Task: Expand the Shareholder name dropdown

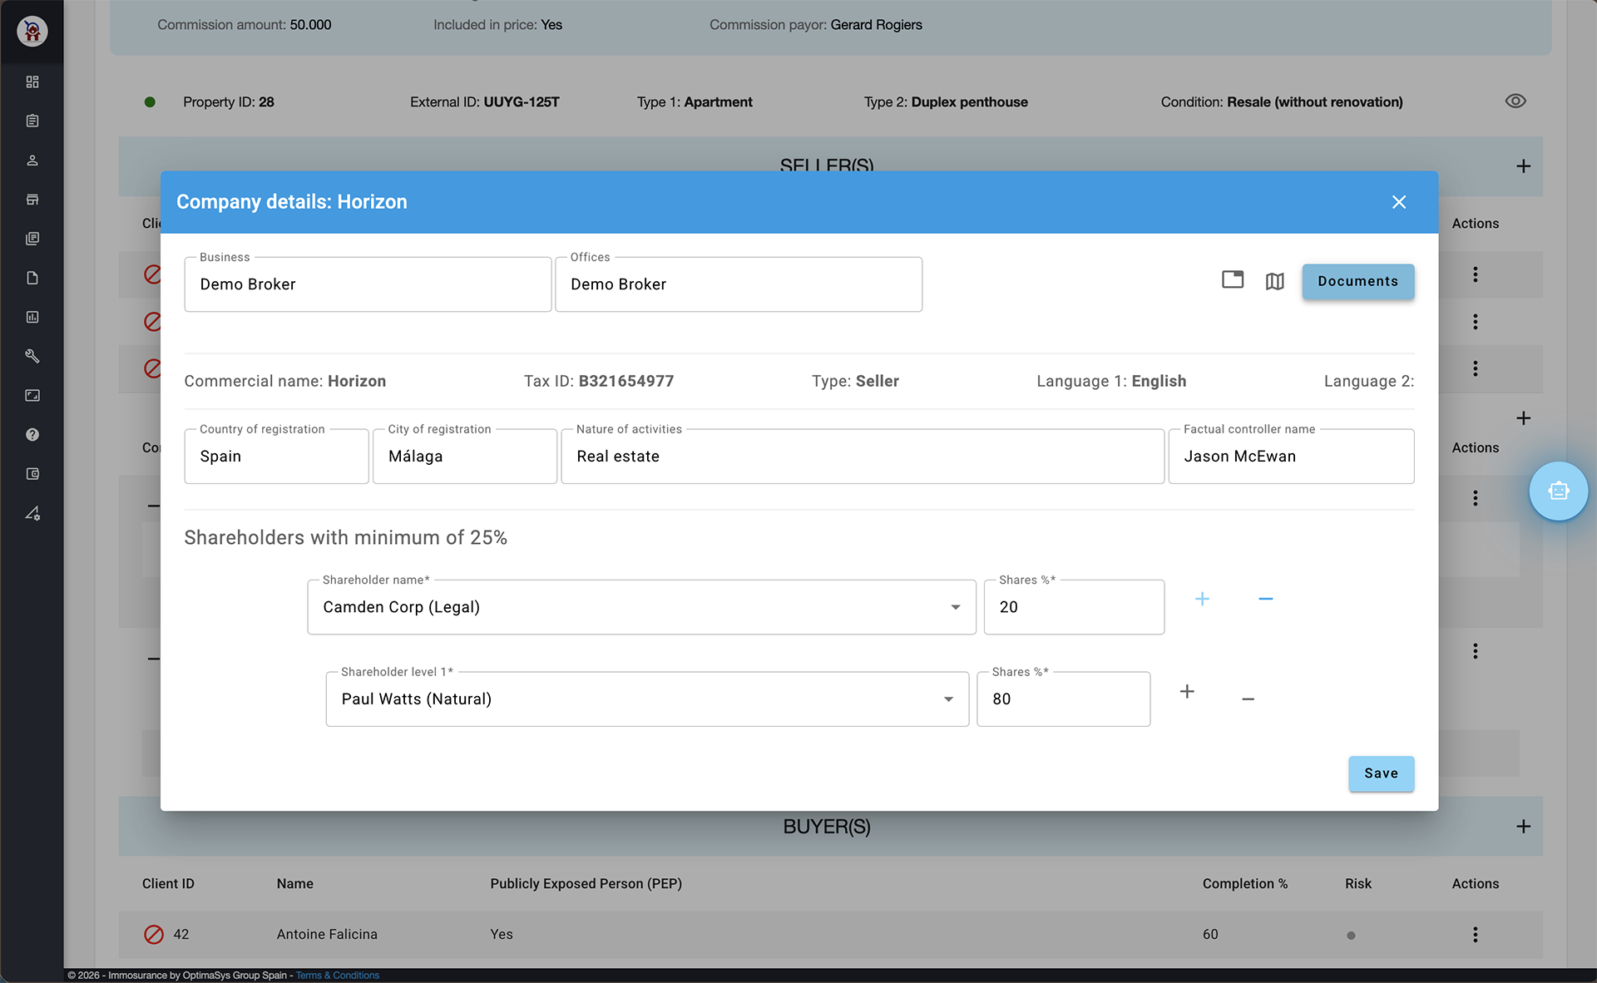Action: [x=955, y=607]
